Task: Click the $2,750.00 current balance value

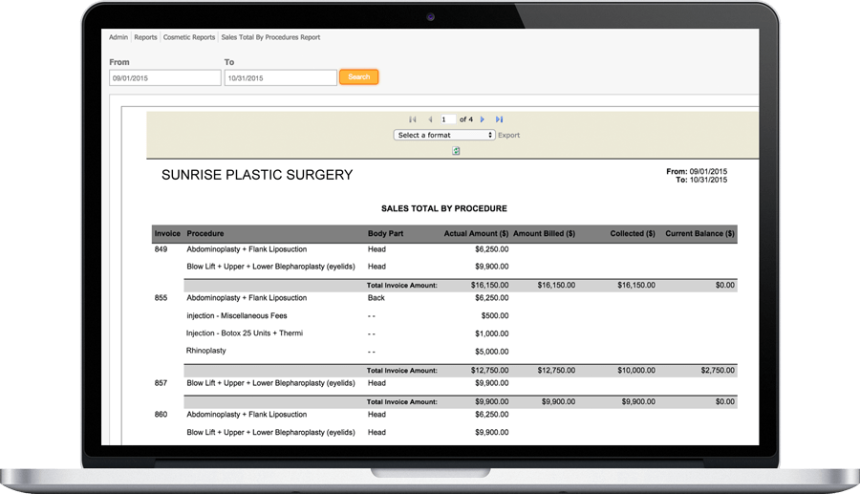Action: [718, 371]
